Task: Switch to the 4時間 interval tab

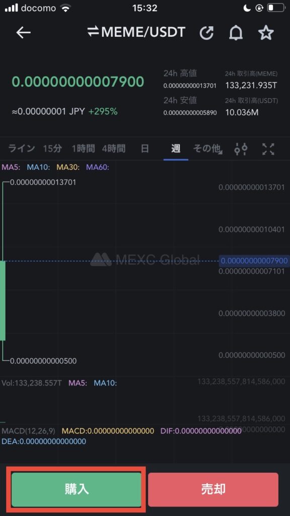Action: (x=113, y=149)
